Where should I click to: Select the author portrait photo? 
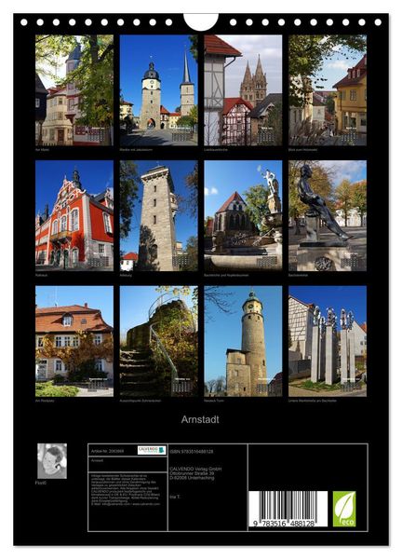tap(52, 461)
